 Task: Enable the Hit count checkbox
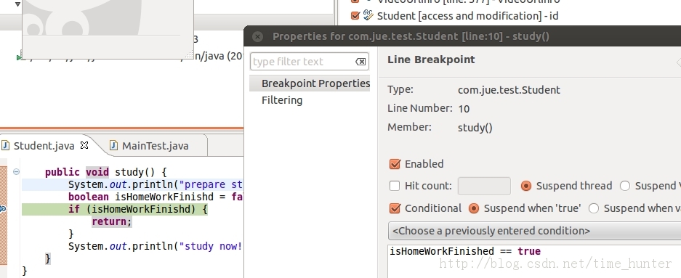(395, 186)
